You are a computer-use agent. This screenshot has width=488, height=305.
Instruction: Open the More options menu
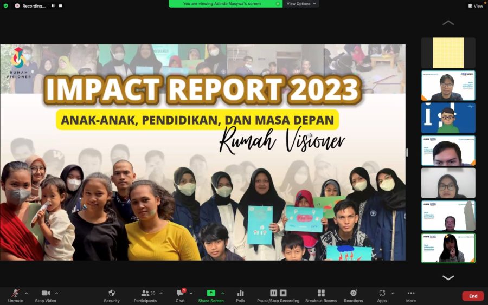click(411, 296)
